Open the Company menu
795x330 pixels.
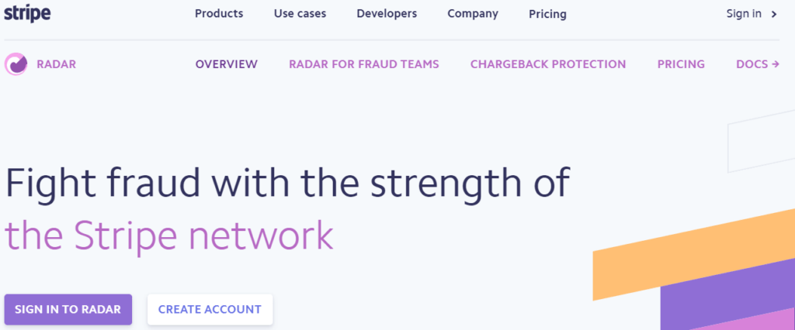473,14
